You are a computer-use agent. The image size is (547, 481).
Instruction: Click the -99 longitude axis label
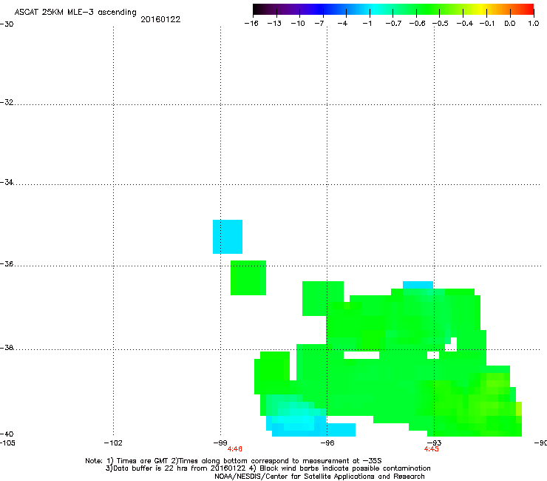220,443
